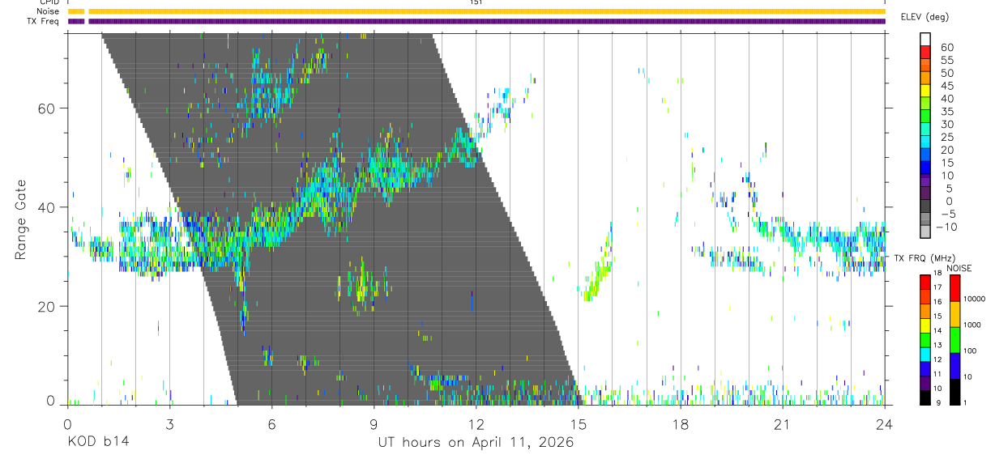995x459 pixels.
Task: Select the black segment of the NOISE color bar
Action: coord(954,392)
